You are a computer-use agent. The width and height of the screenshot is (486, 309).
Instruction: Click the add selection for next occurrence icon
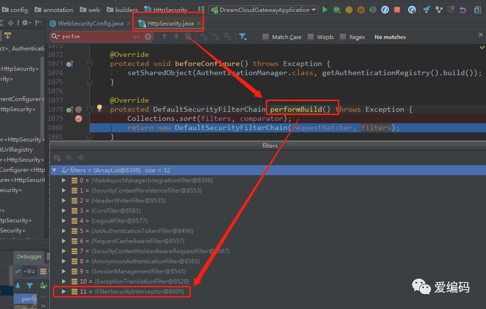[204, 37]
